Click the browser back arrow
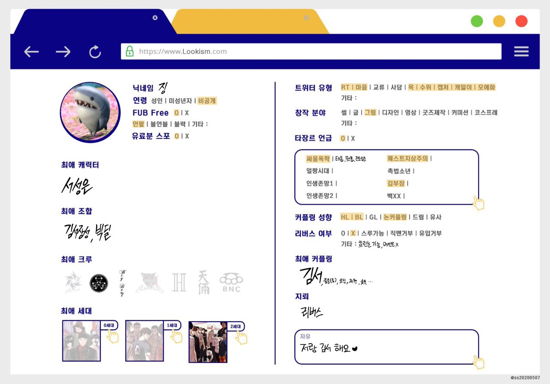Screen dimensions: 550x384 click(x=31, y=52)
